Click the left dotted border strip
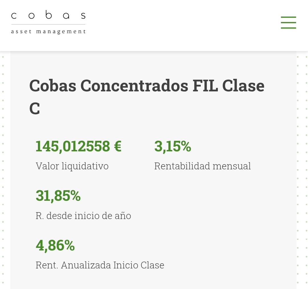Screen dimensions: 308x289 coord(3,171)
